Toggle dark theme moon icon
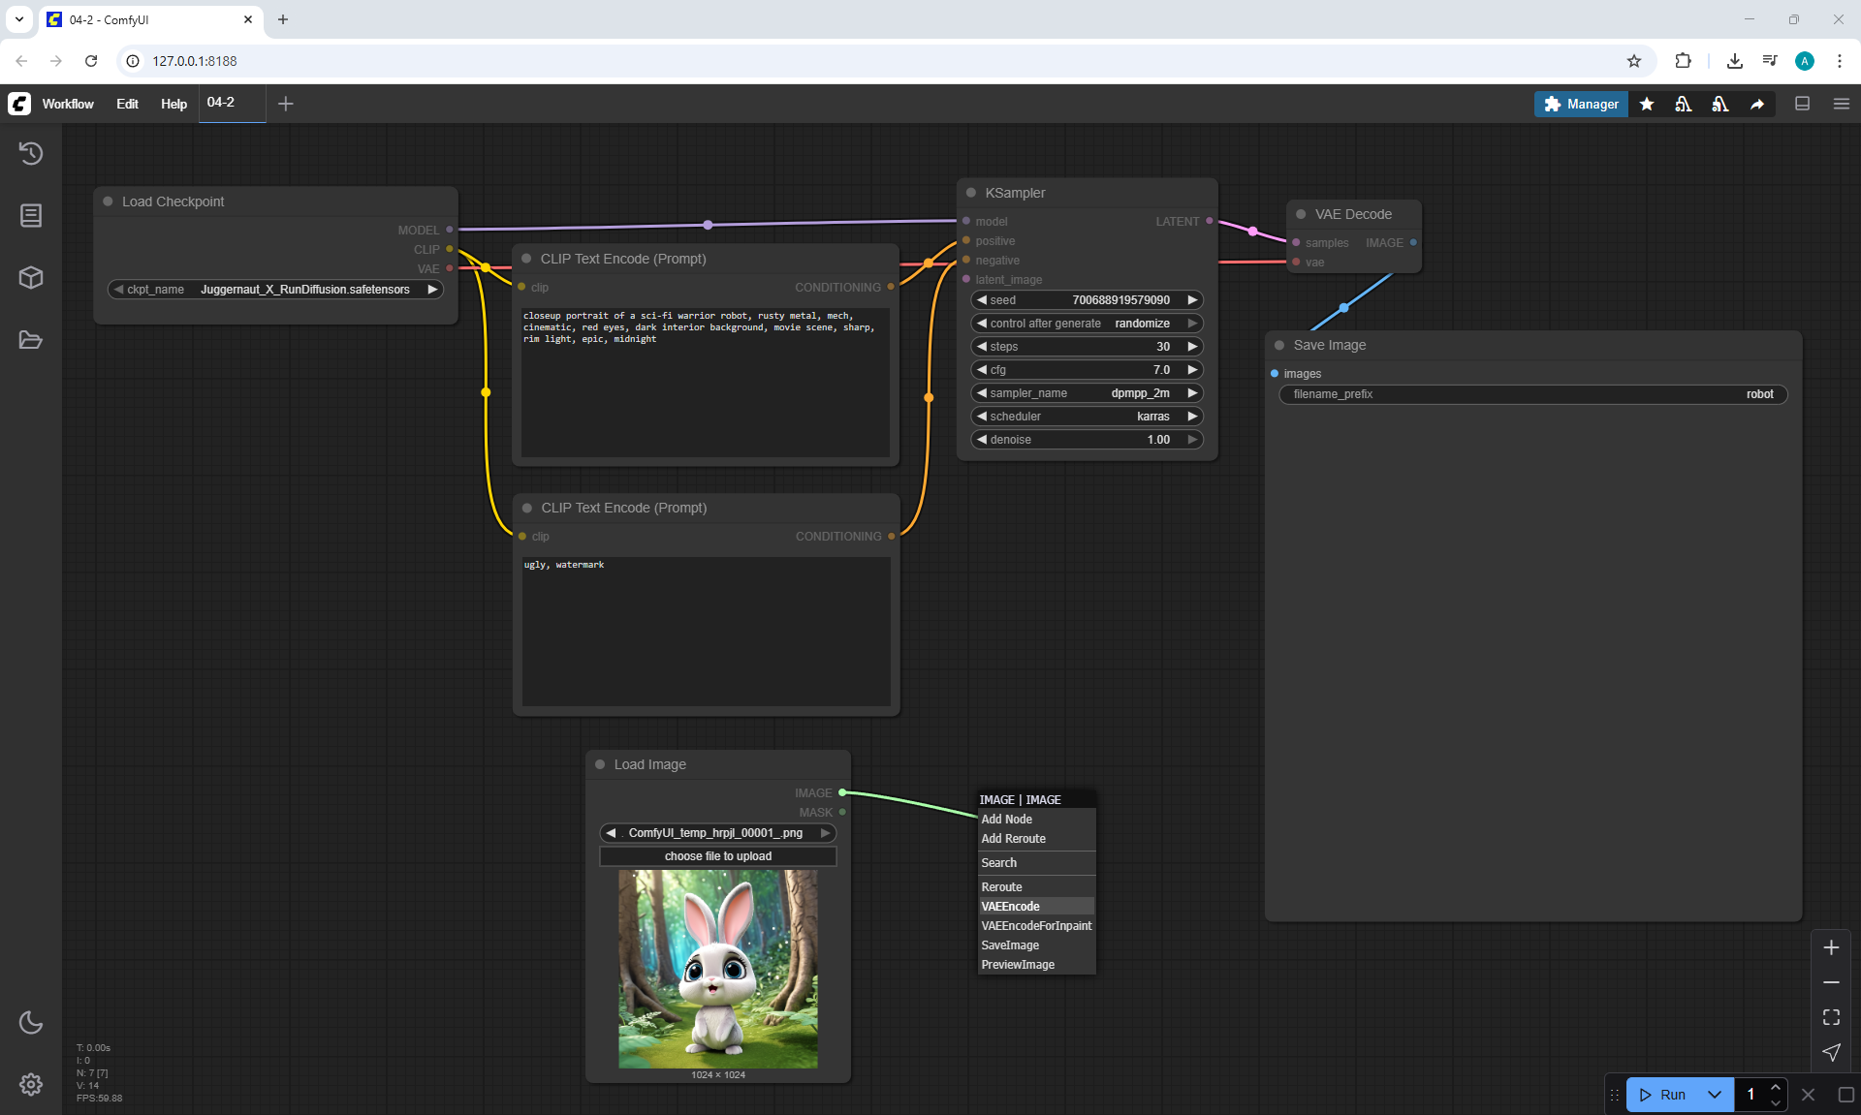Viewport: 1861px width, 1115px height. click(x=31, y=1022)
